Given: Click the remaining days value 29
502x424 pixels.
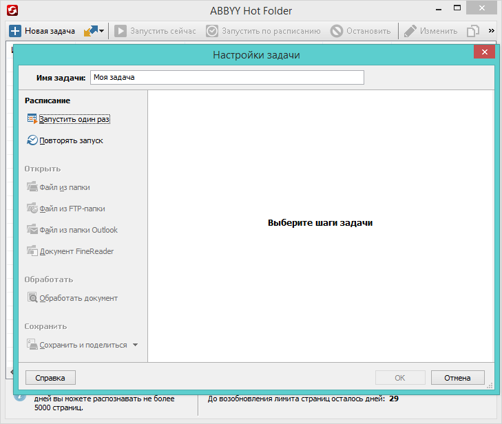Looking at the screenshot, I should 394,399.
